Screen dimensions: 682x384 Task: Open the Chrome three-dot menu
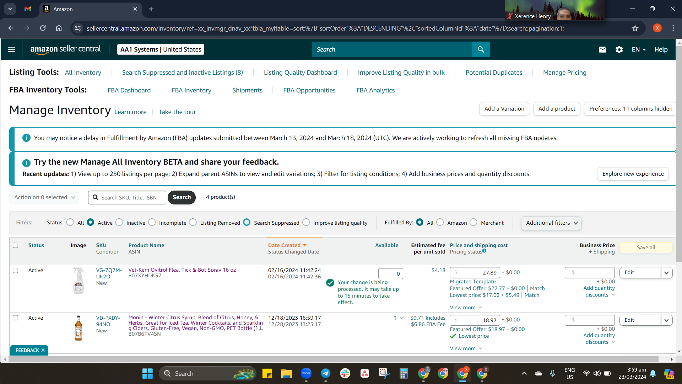pyautogui.click(x=673, y=28)
